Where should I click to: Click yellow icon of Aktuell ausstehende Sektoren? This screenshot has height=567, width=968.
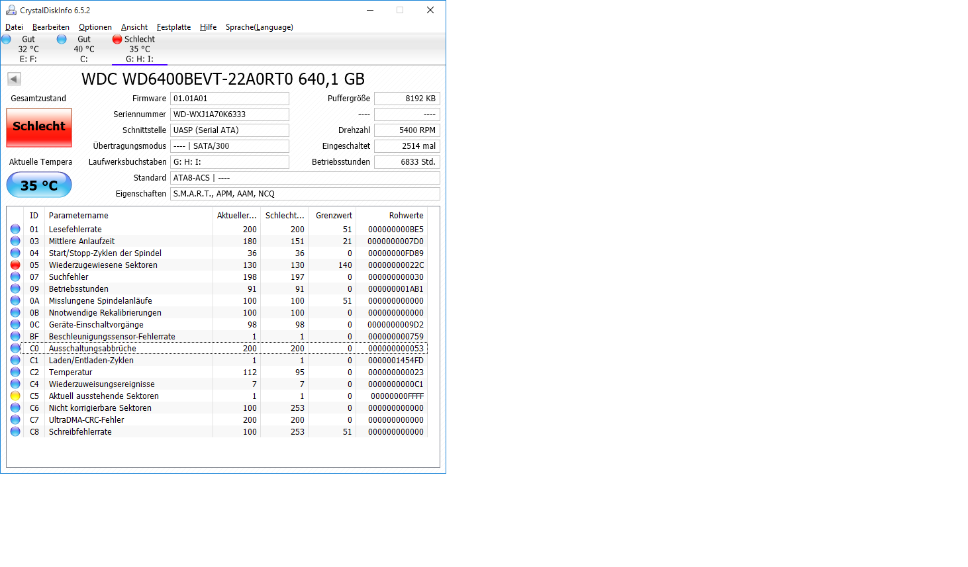(15, 396)
